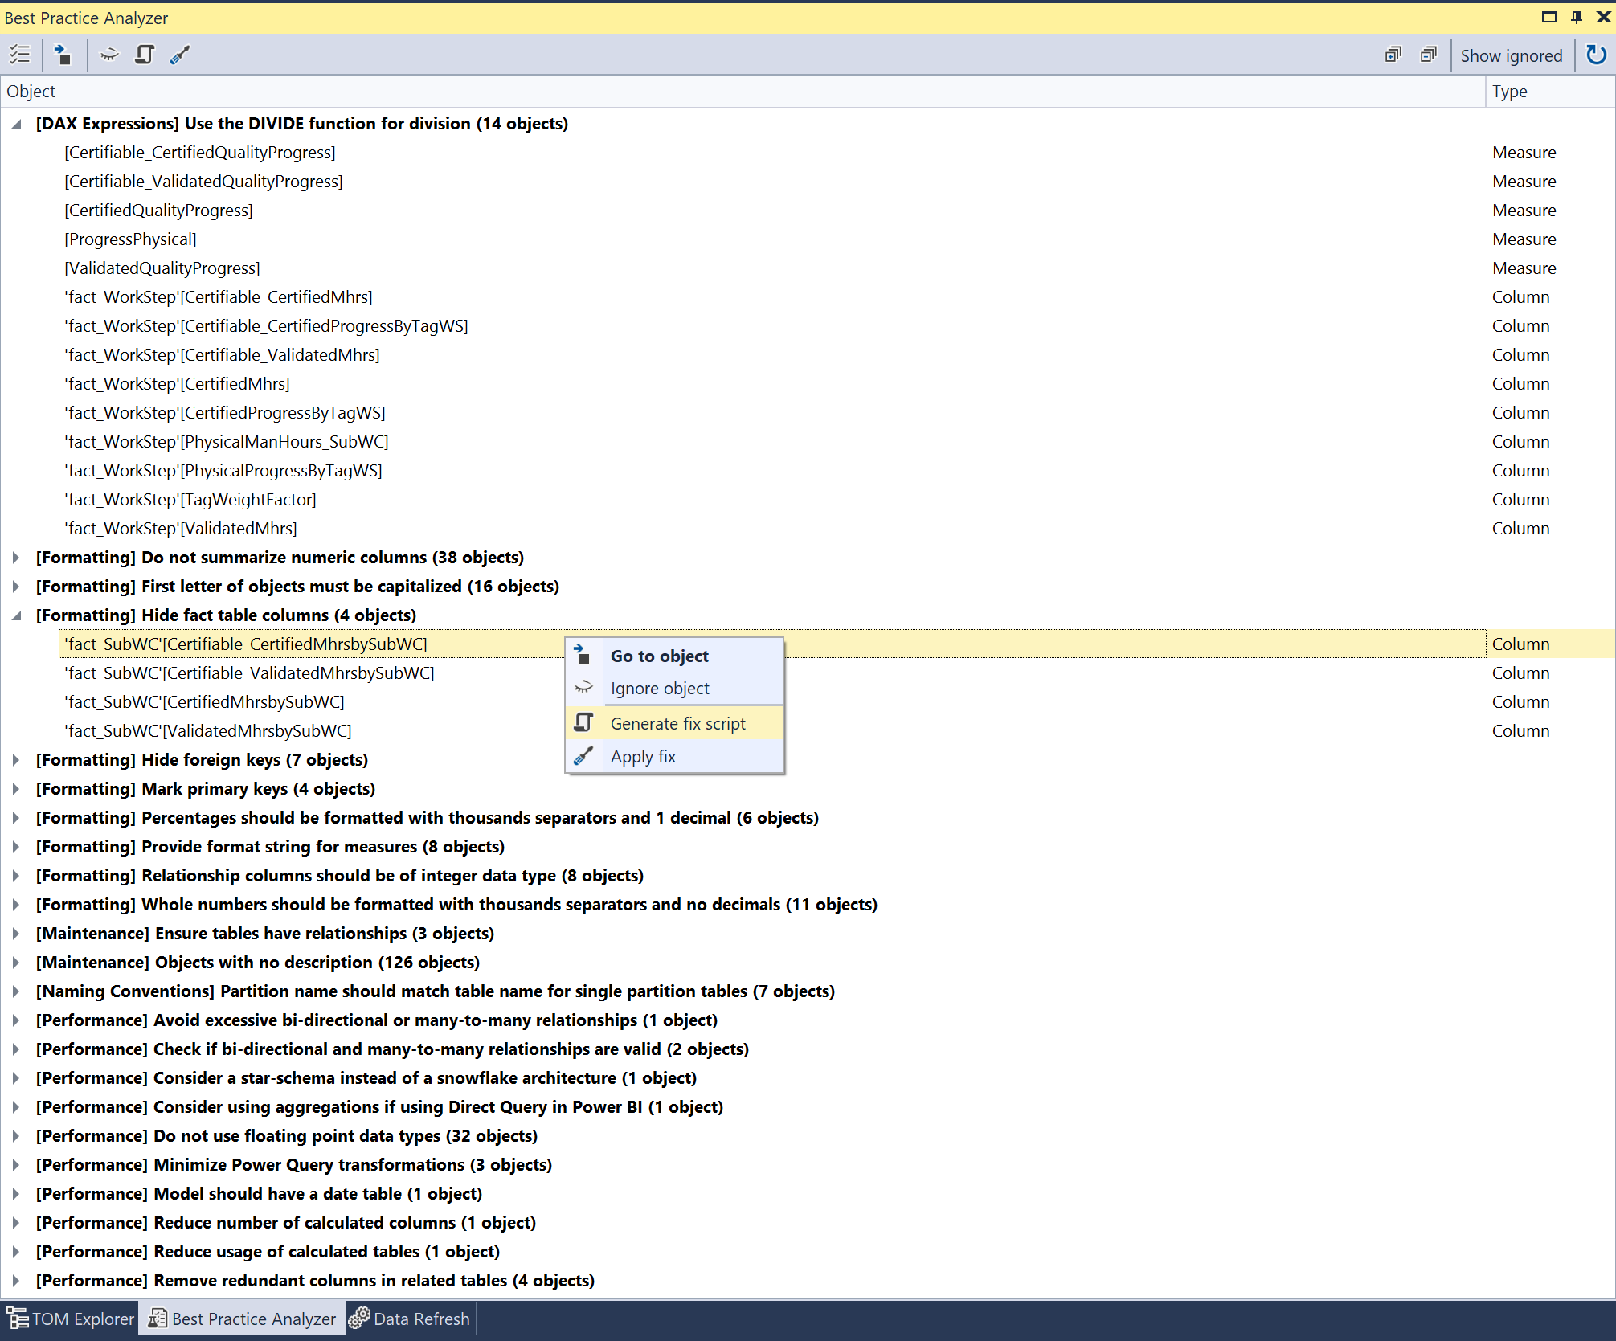The width and height of the screenshot is (1616, 1341).
Task: Expand Objects with no description group
Action: coord(16,963)
